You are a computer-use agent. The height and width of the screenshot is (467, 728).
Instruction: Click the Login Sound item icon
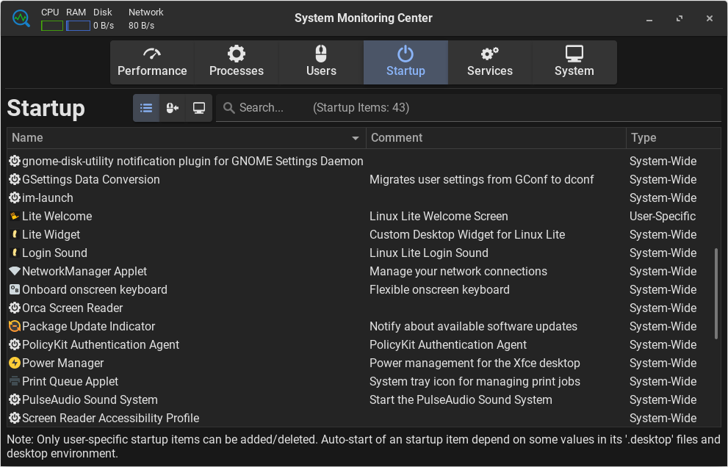14,253
